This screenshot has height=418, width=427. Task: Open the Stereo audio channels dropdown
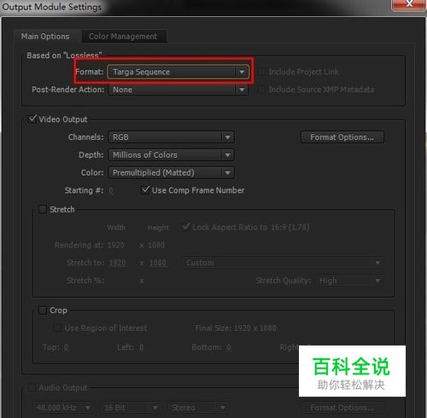point(198,408)
